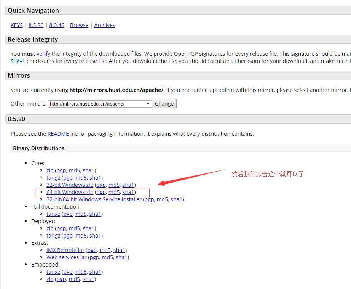Open the KEYS link in Quick Navigation
The image size is (351, 289).
pos(17,25)
